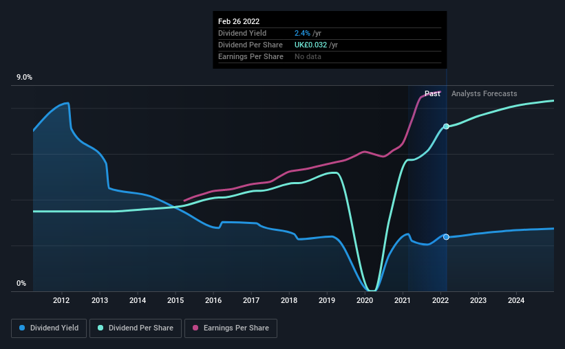The image size is (565, 349).
Task: Toggle the Dividend Per Share legend button
Action: (x=136, y=328)
